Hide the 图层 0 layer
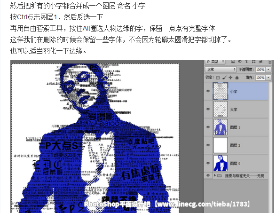Screen dimensions: 276x213 208,163
